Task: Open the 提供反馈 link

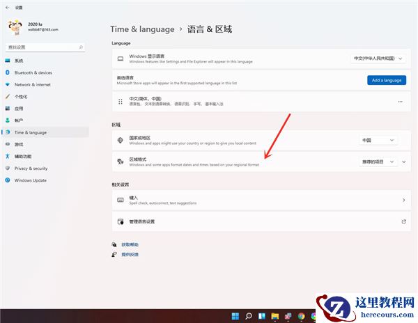Action: [130, 254]
